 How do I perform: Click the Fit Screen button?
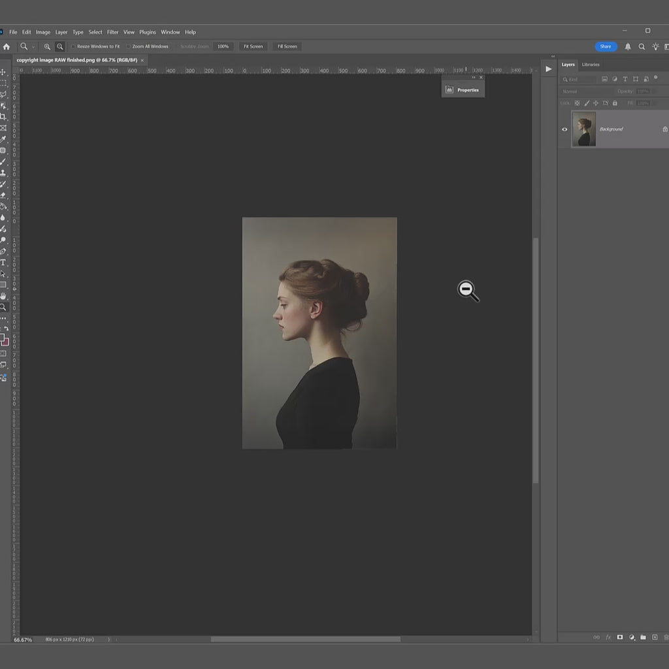[253, 46]
